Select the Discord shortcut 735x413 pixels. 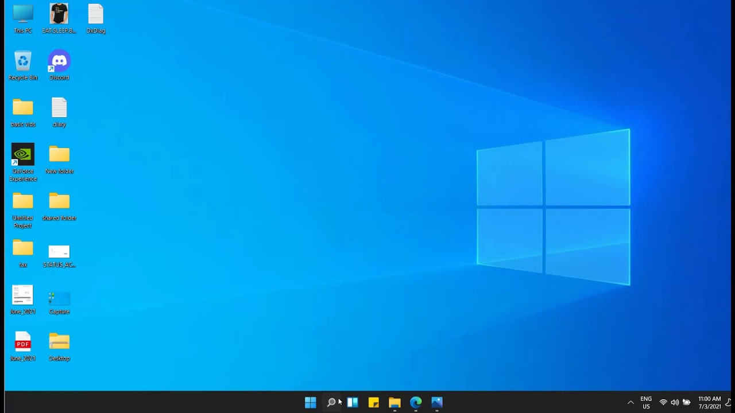[59, 65]
